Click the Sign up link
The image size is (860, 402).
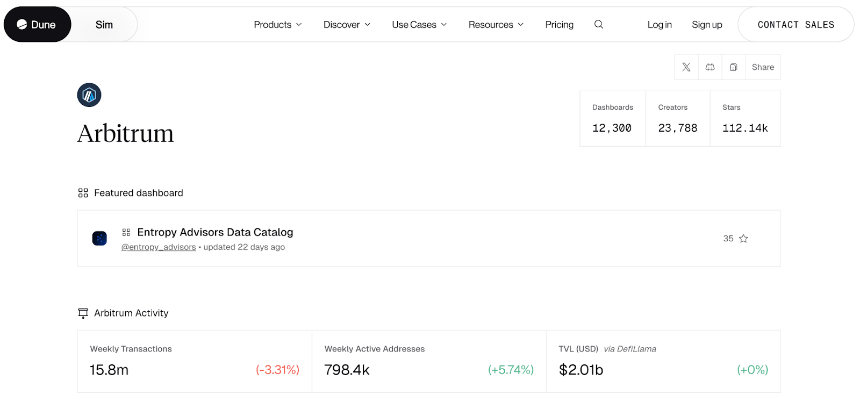tap(707, 25)
